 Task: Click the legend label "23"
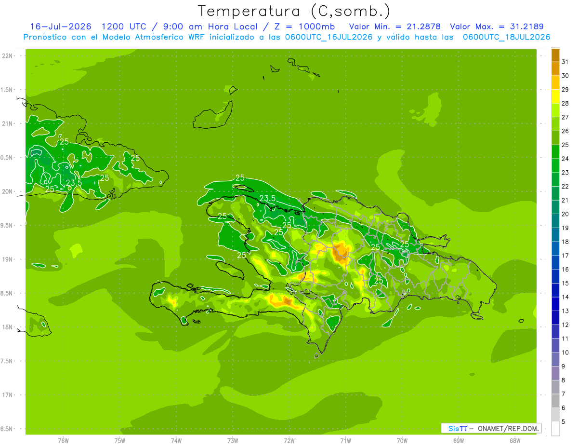click(565, 173)
